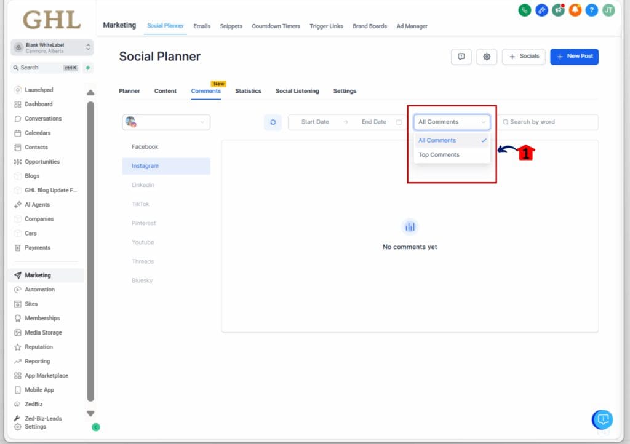The image size is (630, 444).
Task: Select the checked All Comments option
Action: click(437, 140)
